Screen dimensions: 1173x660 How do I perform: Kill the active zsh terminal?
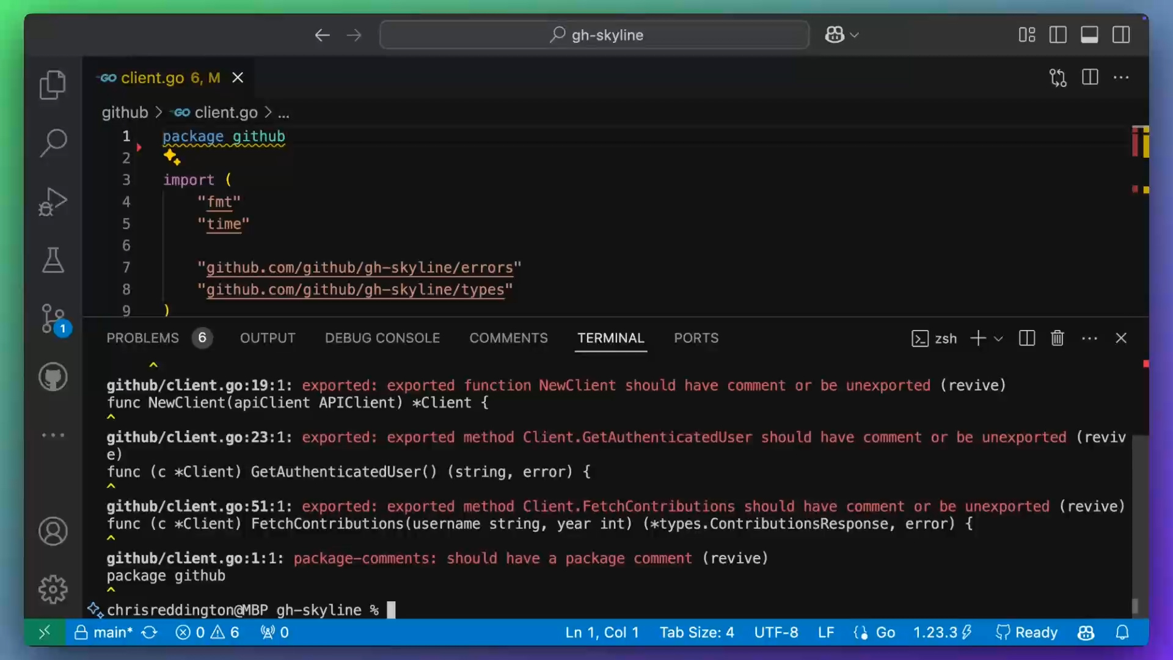(x=1058, y=338)
